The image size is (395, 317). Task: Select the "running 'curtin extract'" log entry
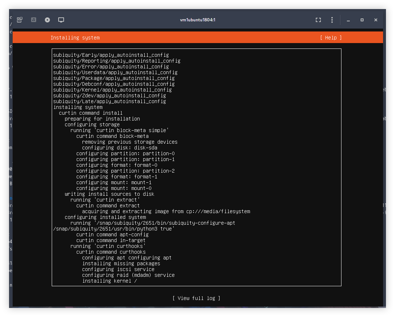(105, 200)
